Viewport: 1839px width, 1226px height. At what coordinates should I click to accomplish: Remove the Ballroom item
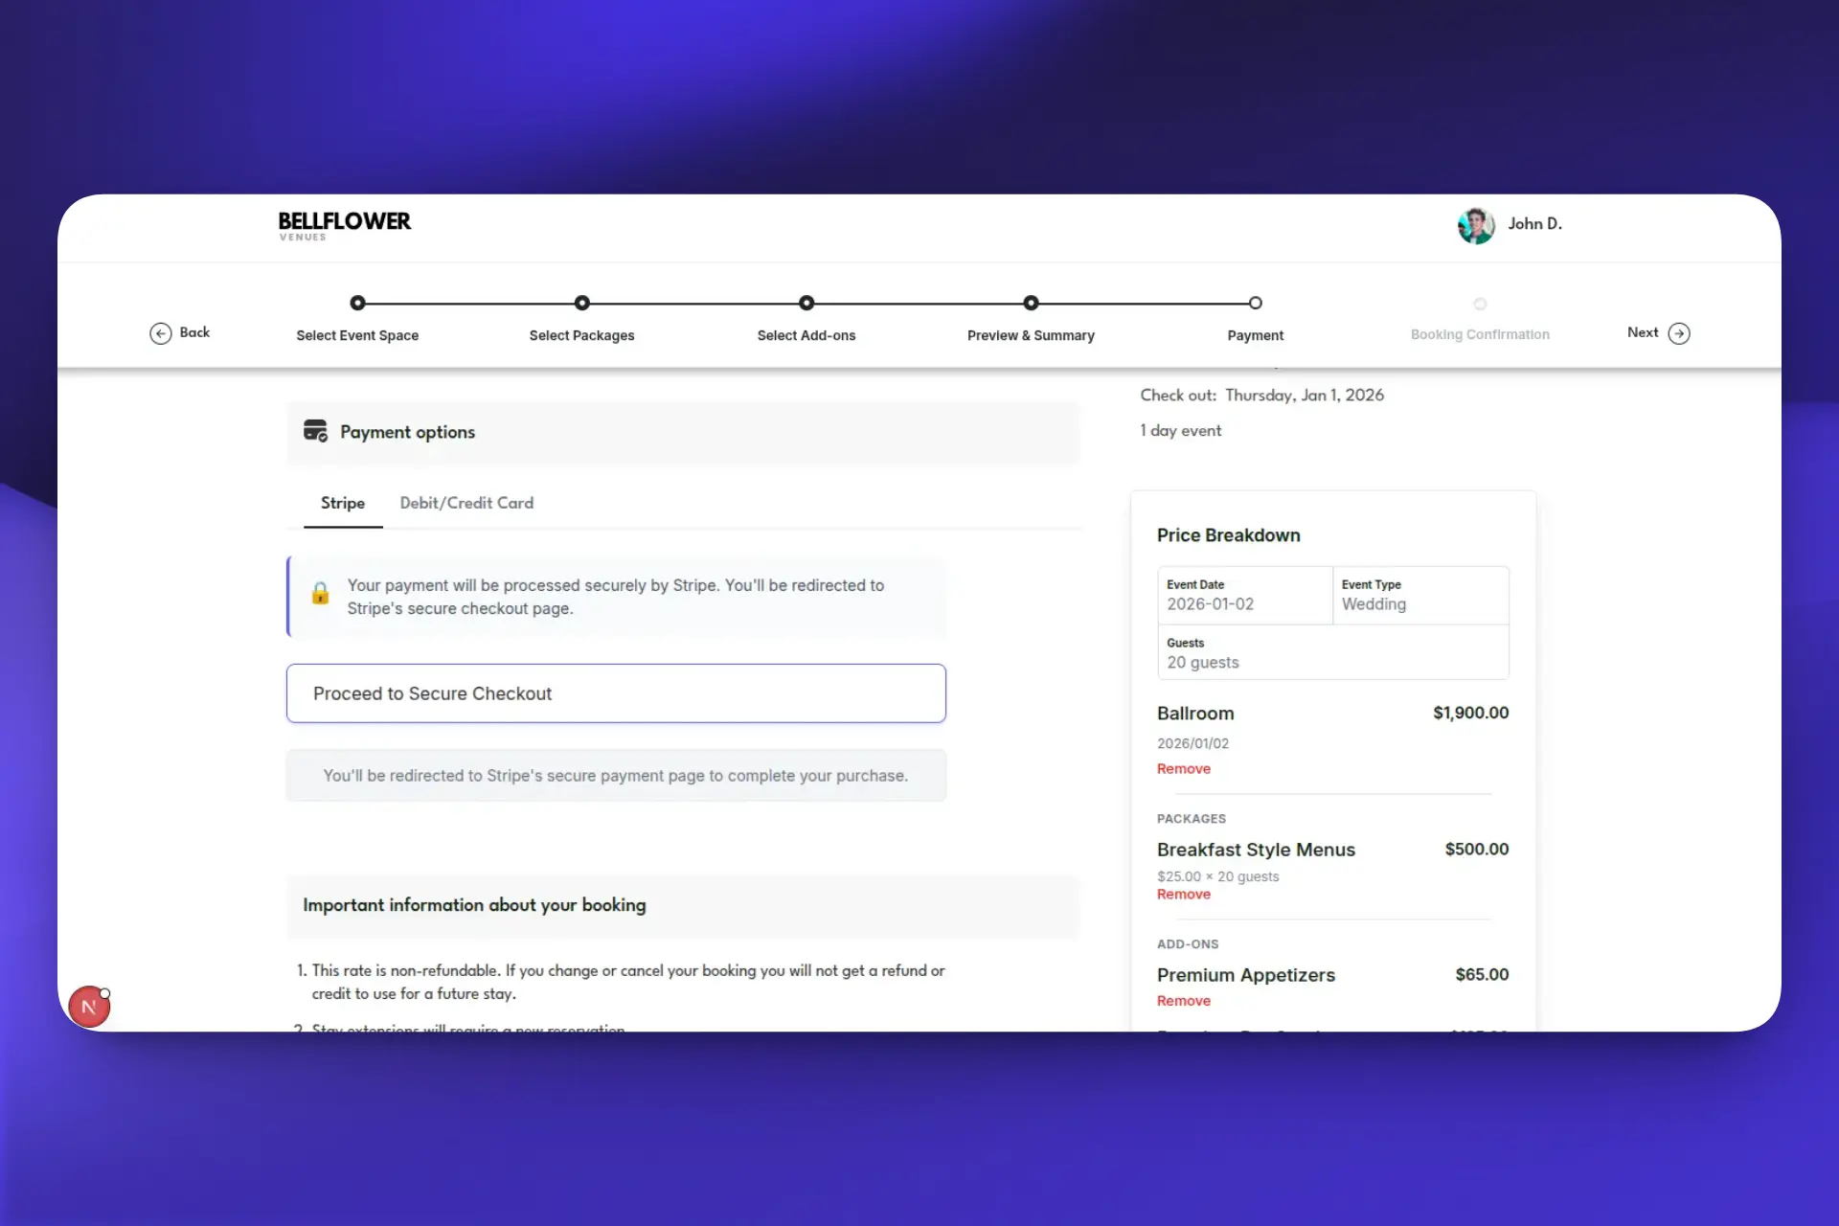[x=1184, y=769]
